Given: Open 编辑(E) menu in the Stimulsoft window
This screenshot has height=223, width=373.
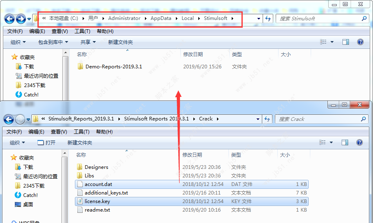Looking at the screenshot, I should pos(37,31).
